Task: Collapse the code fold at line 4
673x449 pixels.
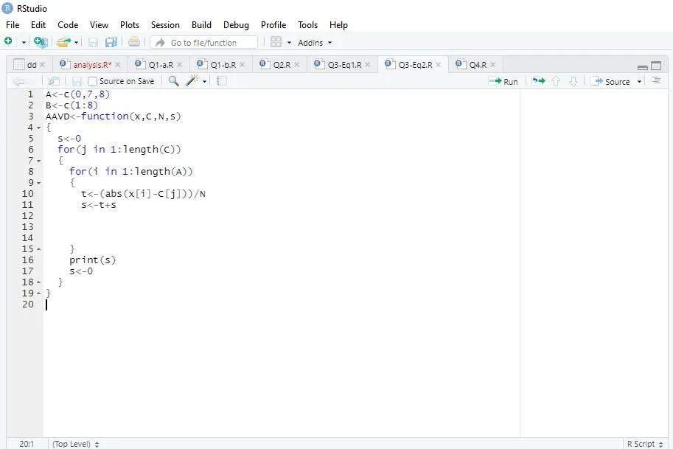Action: tap(38, 128)
